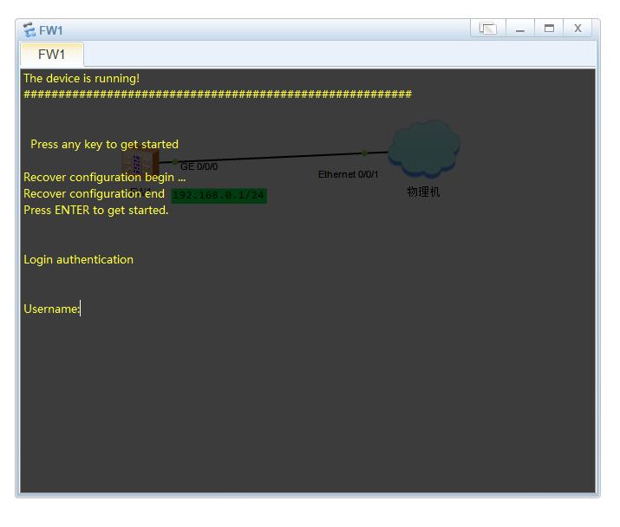Image resolution: width=620 pixels, height=527 pixels.
Task: Close the FW1 window with X
Action: [578, 29]
